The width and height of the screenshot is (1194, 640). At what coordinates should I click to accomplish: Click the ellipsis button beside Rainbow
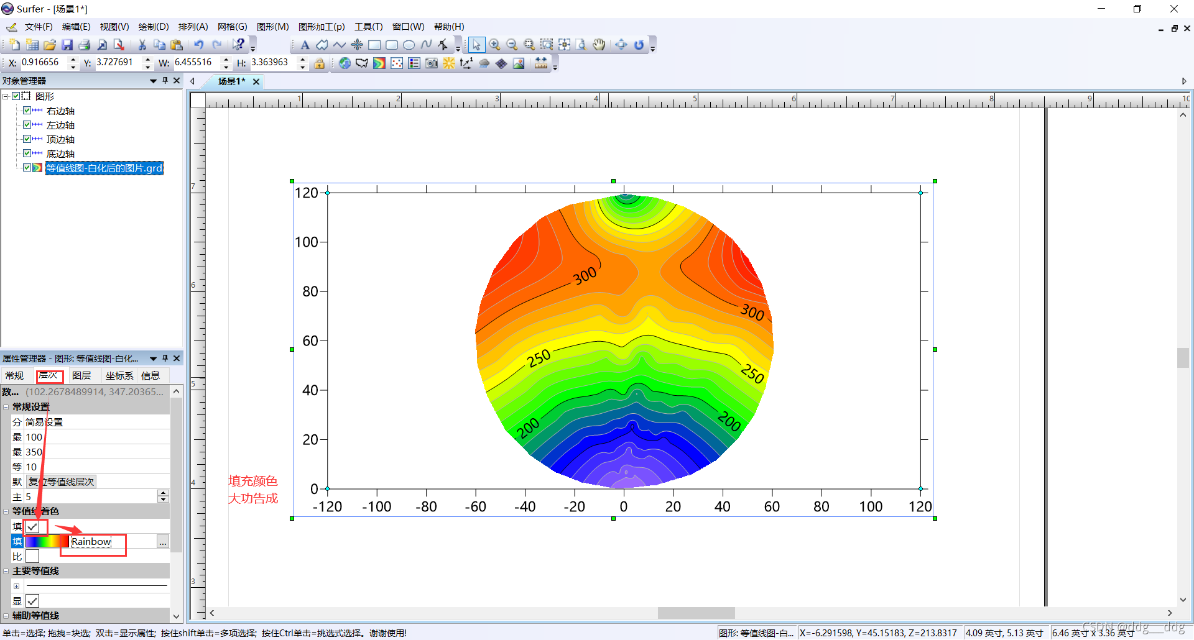pos(163,542)
